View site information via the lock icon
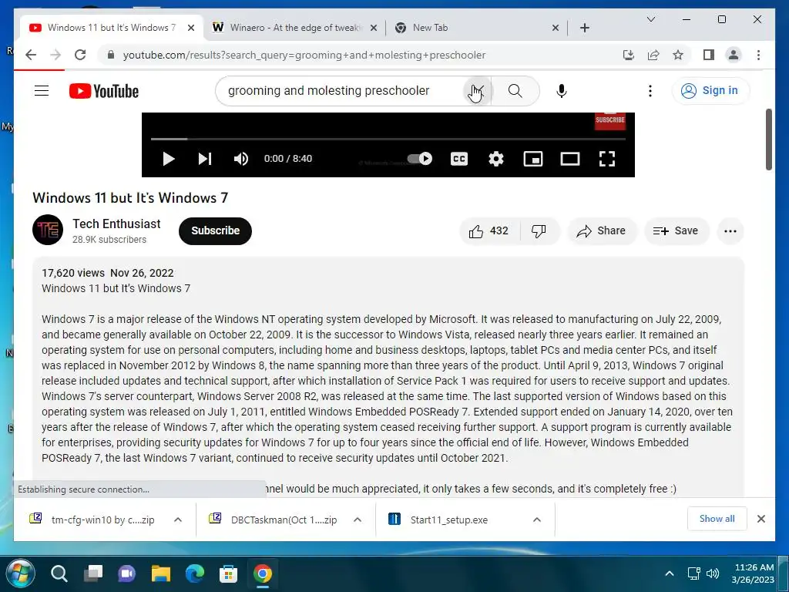789x592 pixels. (x=111, y=55)
